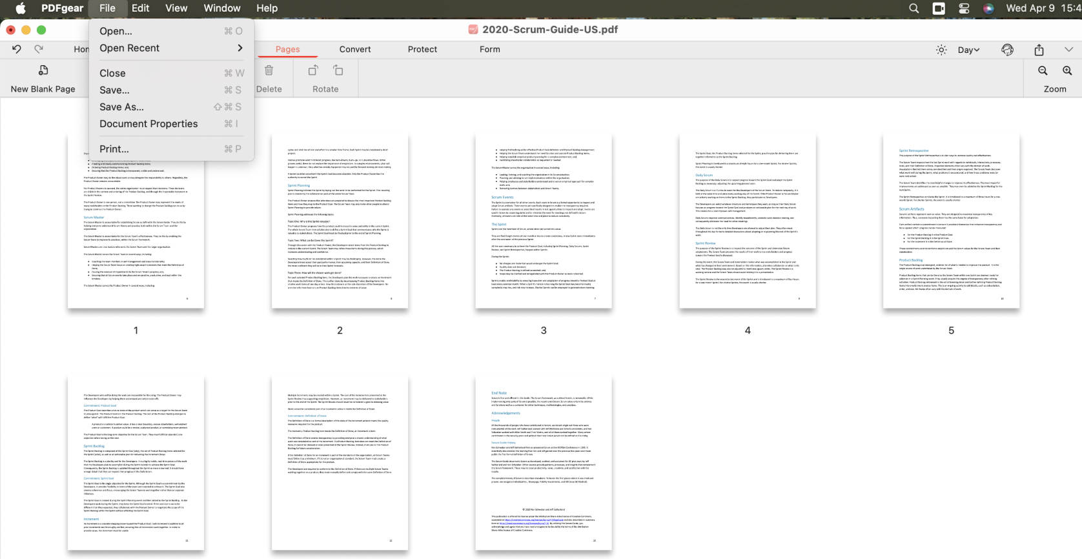1082x559 pixels.
Task: Open the Help menu
Action: [x=267, y=8]
